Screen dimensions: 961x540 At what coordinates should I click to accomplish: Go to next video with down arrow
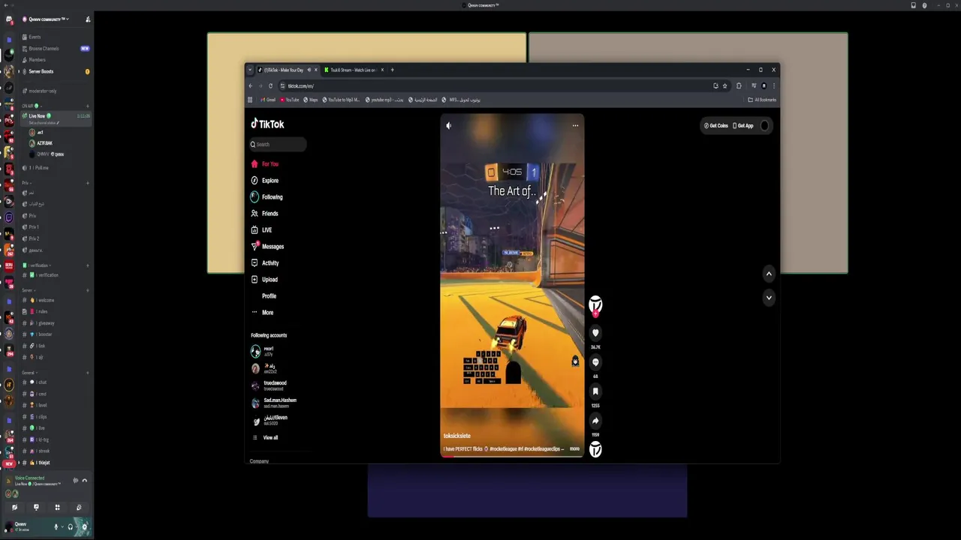[x=769, y=298]
